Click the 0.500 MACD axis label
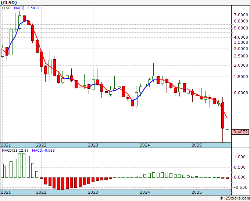 point(239,167)
